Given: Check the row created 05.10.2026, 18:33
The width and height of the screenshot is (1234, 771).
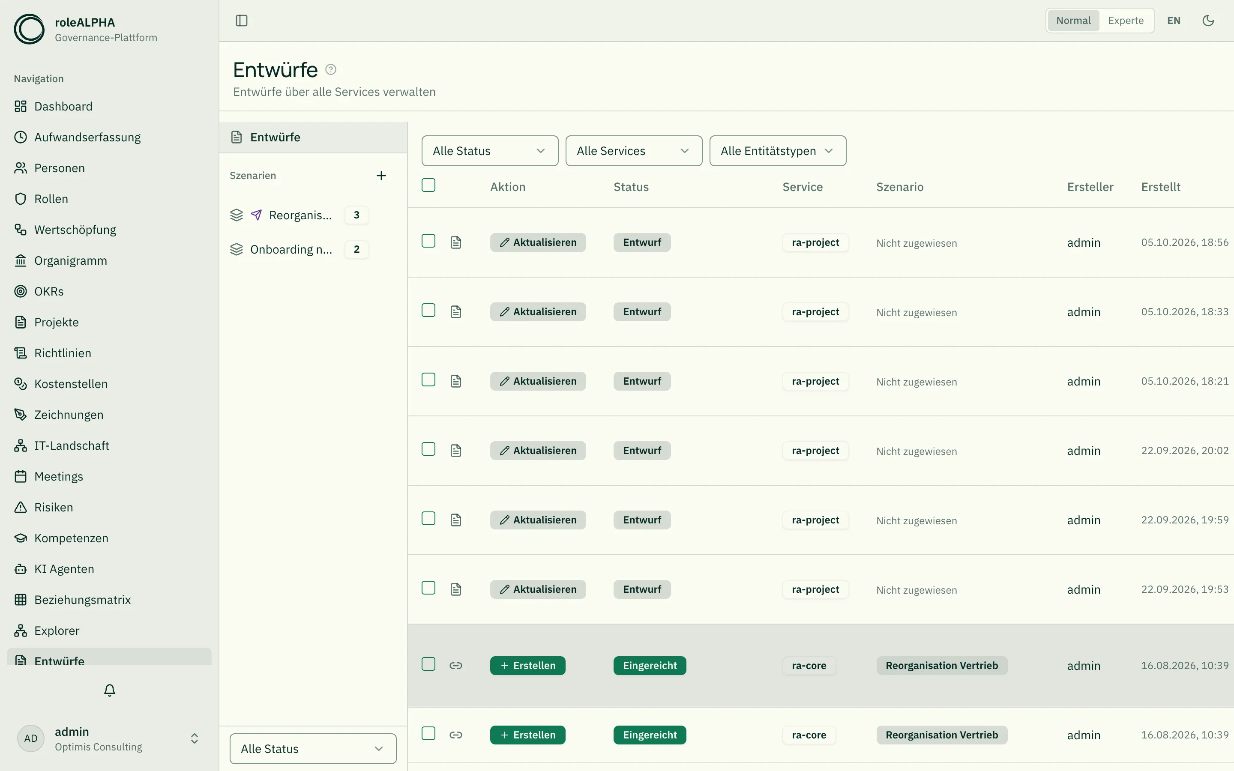Looking at the screenshot, I should click(x=428, y=310).
